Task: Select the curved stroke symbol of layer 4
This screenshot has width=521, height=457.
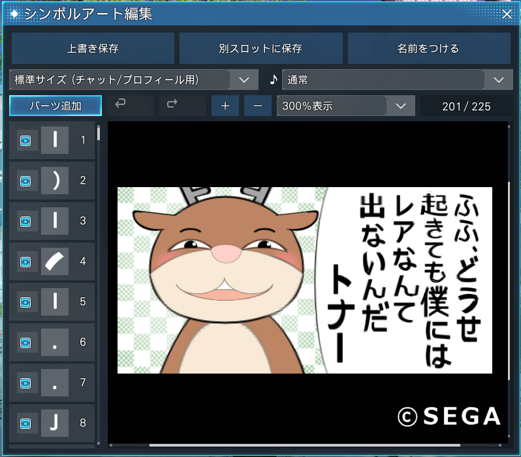Action: tap(55, 261)
